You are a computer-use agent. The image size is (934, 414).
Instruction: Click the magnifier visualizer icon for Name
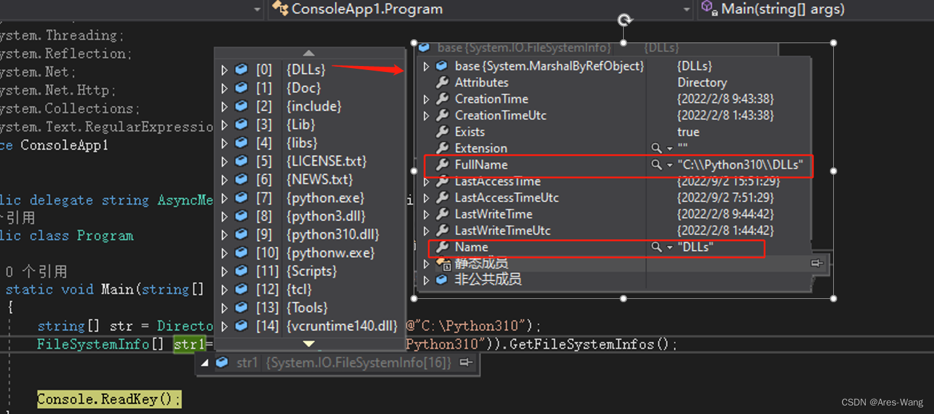[x=656, y=247]
